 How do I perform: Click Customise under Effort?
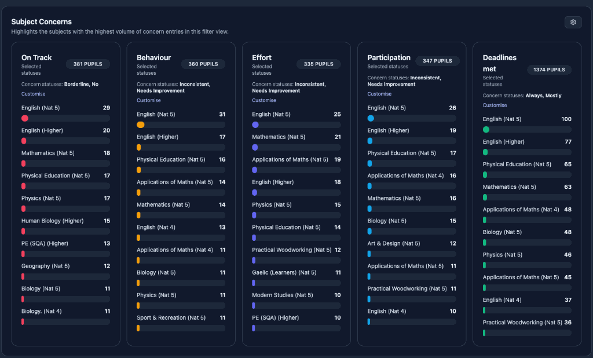(x=264, y=100)
